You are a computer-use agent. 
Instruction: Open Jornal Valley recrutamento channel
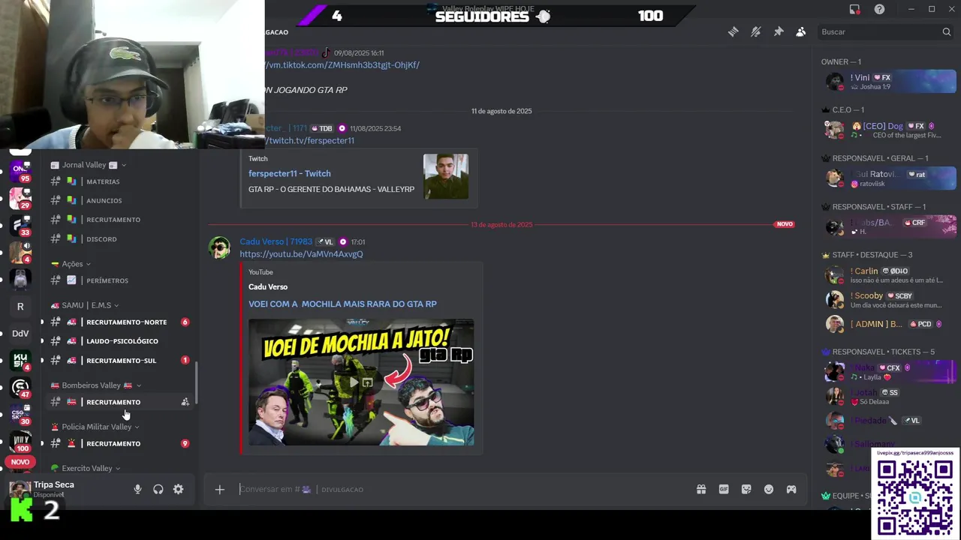pyautogui.click(x=120, y=220)
